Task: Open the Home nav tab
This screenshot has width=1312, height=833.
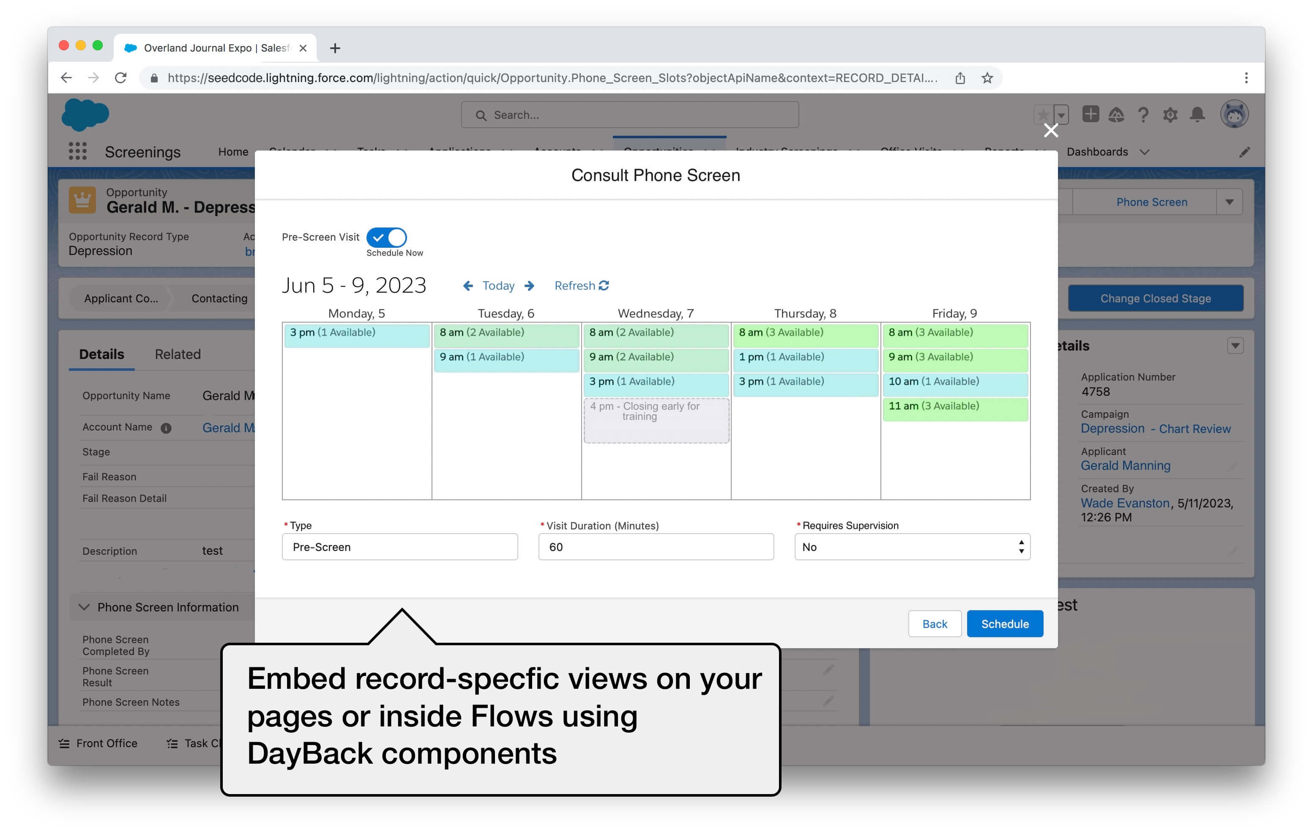Action: coord(233,151)
